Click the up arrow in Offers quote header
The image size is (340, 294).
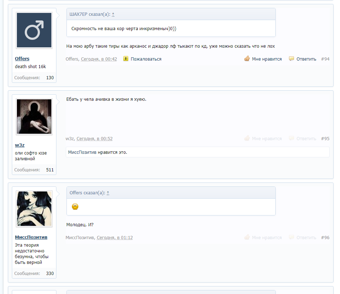click(108, 193)
